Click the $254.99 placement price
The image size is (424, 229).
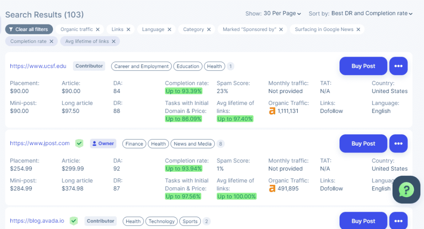click(21, 169)
